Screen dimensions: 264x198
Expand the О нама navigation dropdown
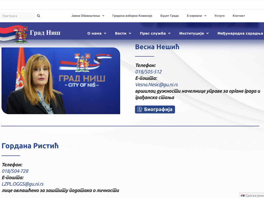pos(96,33)
